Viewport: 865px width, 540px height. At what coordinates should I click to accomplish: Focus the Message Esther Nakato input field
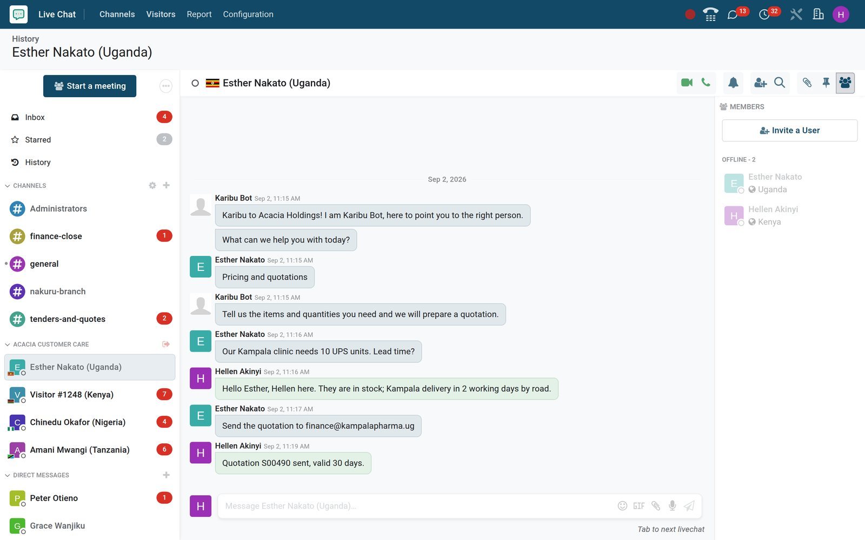click(x=416, y=506)
